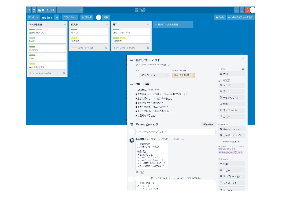Image resolution: width=286 pixels, height=214 pixels.
Task: Open the due date dropdown
Action: (154, 75)
